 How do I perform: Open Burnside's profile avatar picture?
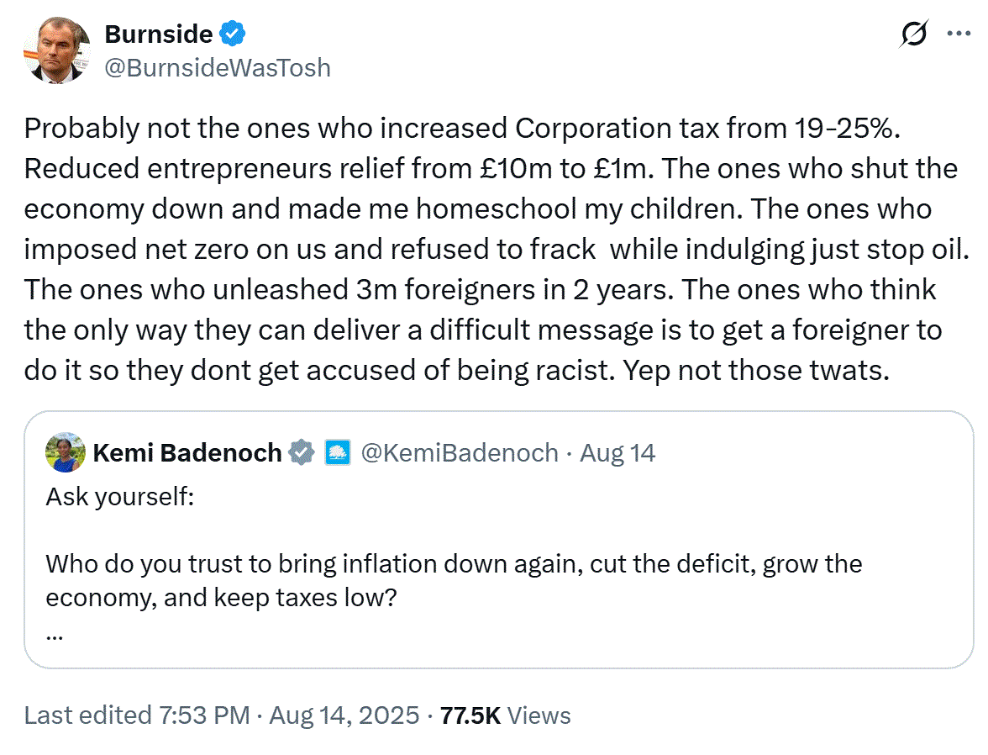[x=55, y=50]
